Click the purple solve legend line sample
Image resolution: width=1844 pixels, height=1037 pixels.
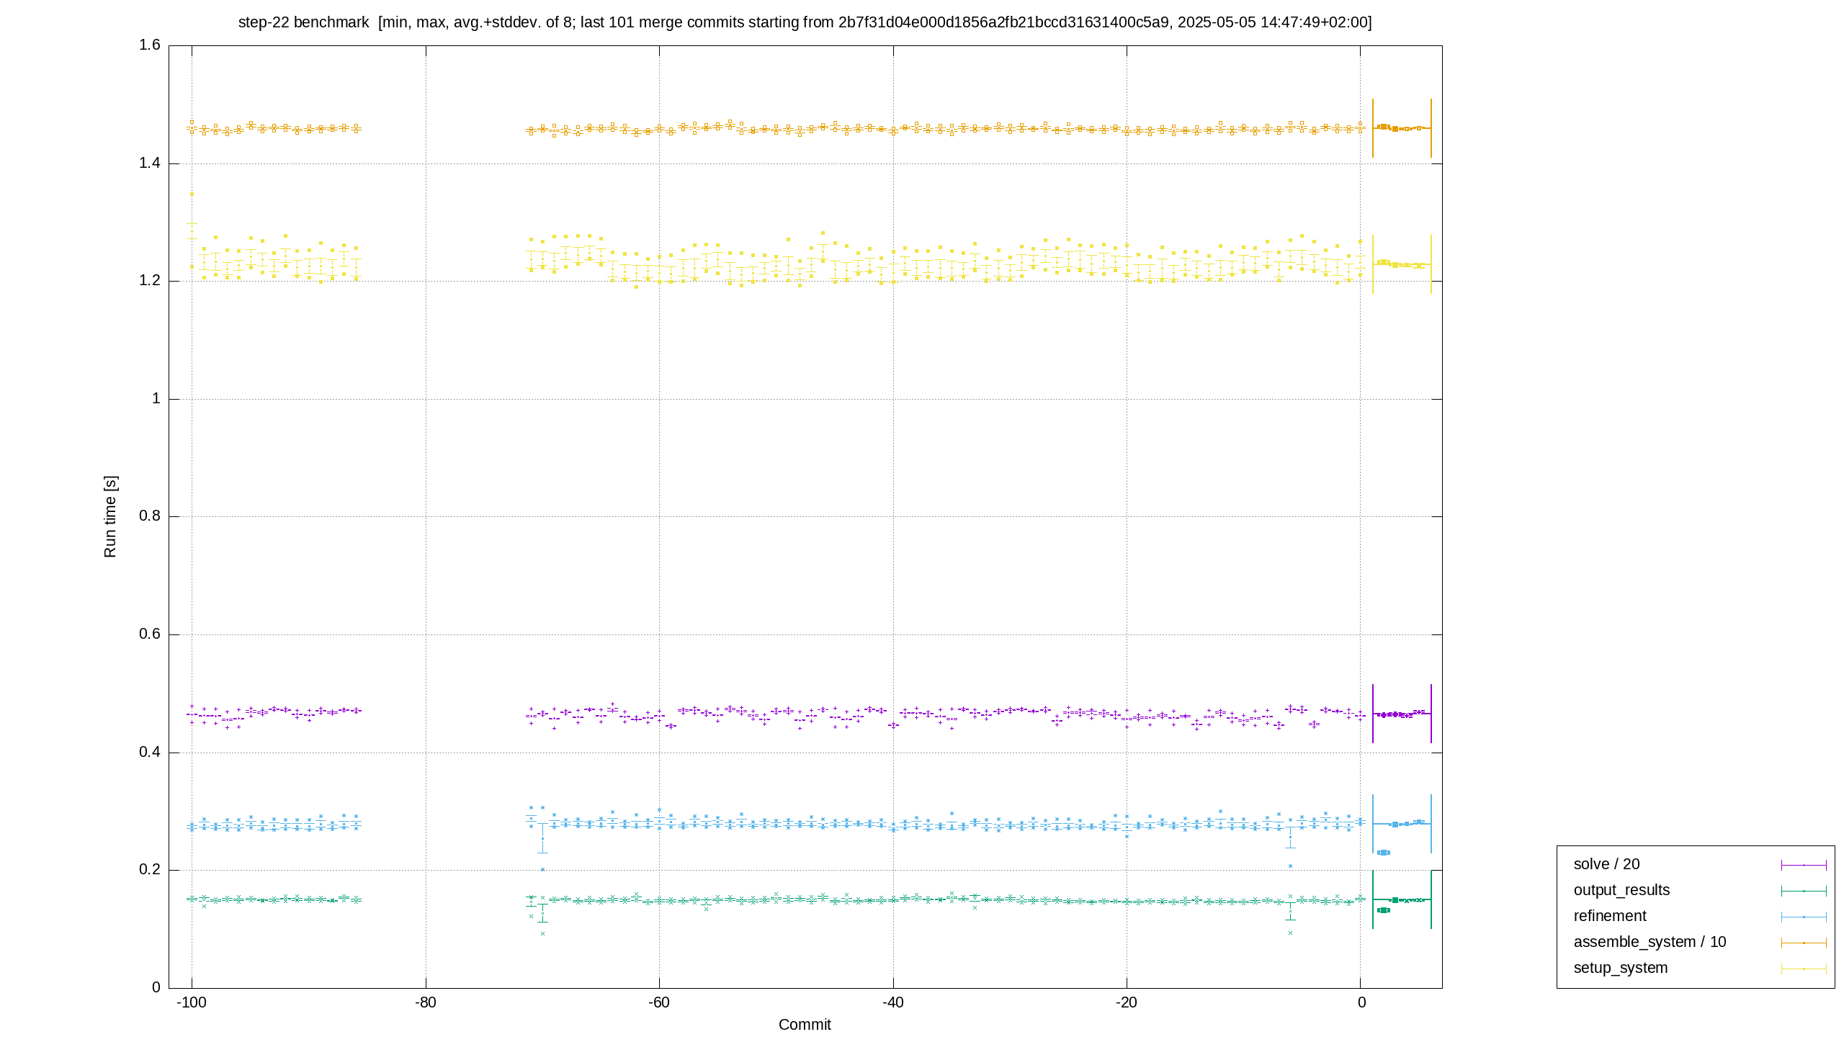click(1804, 865)
